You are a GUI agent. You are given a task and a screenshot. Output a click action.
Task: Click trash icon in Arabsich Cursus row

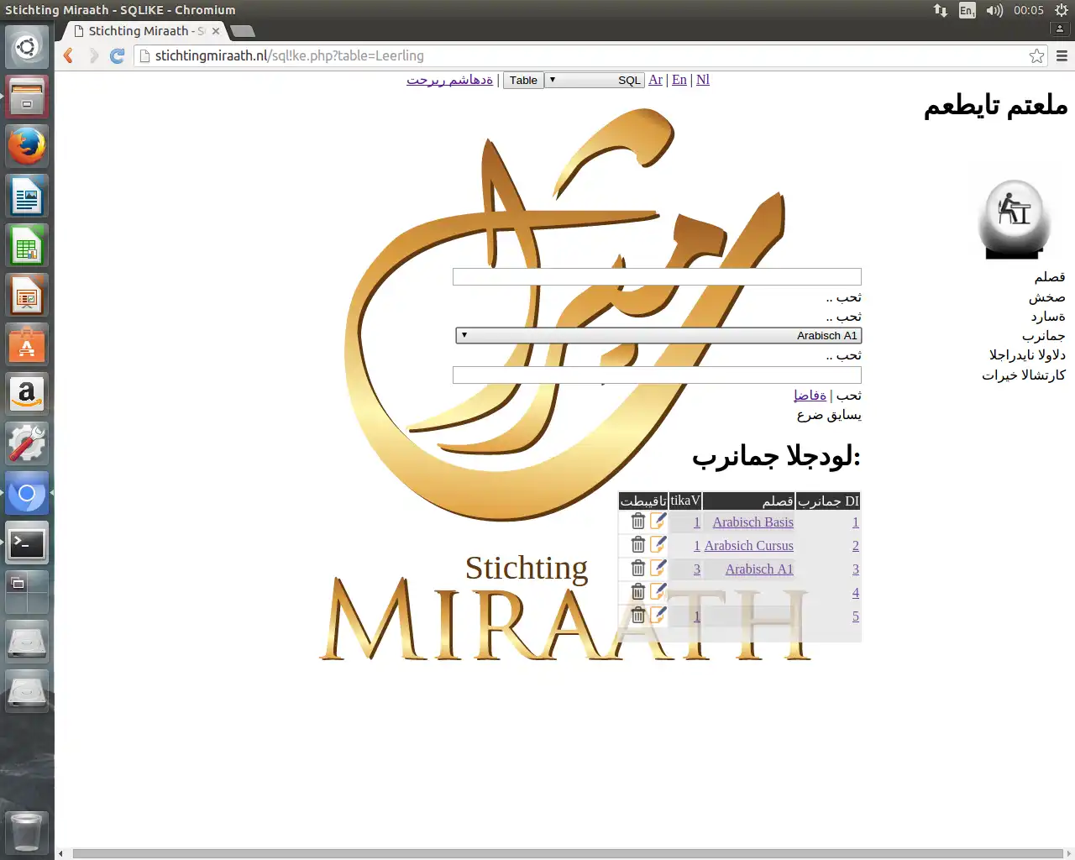click(638, 545)
